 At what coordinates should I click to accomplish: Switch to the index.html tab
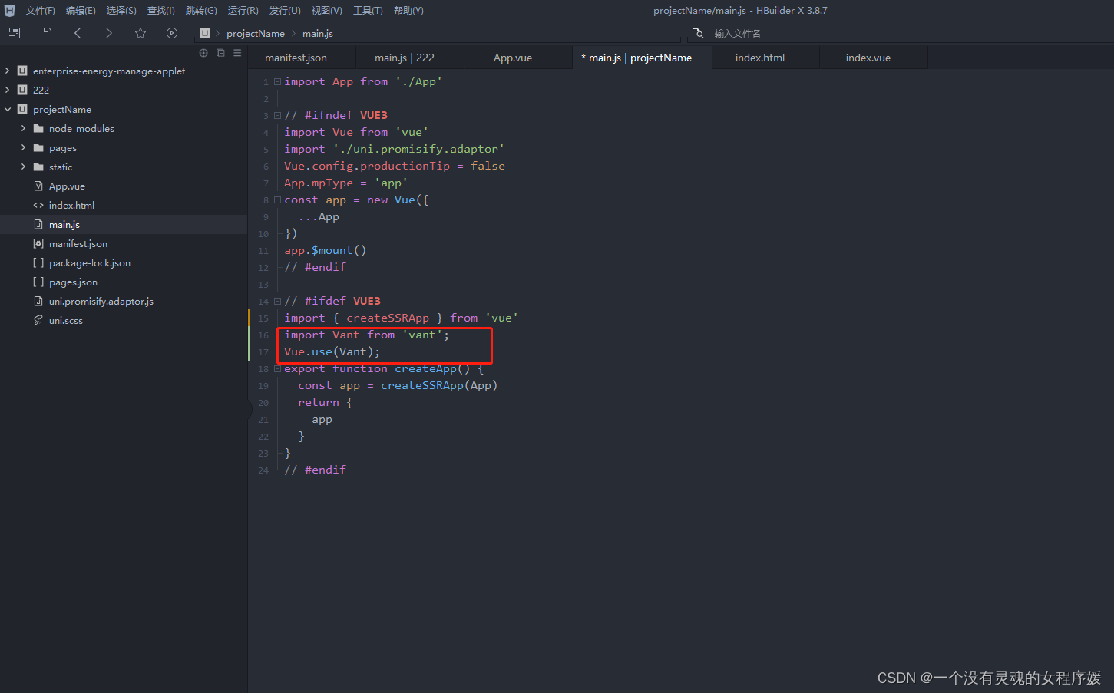(x=765, y=58)
